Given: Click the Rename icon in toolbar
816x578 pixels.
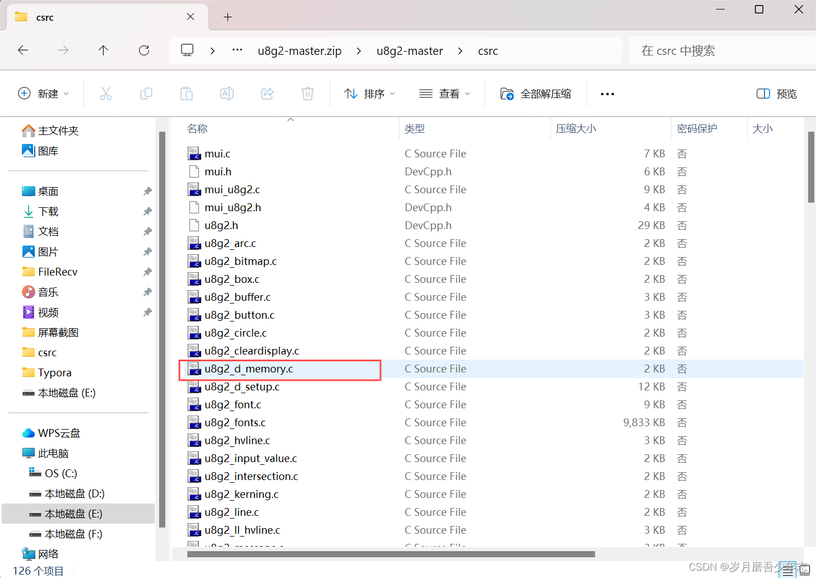Looking at the screenshot, I should (227, 94).
